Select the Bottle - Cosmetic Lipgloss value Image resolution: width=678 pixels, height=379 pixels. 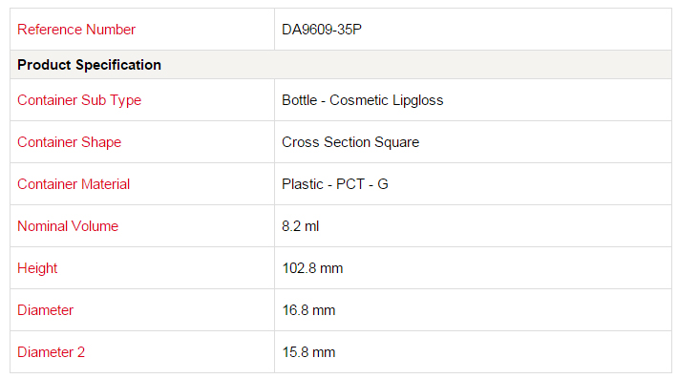click(362, 100)
